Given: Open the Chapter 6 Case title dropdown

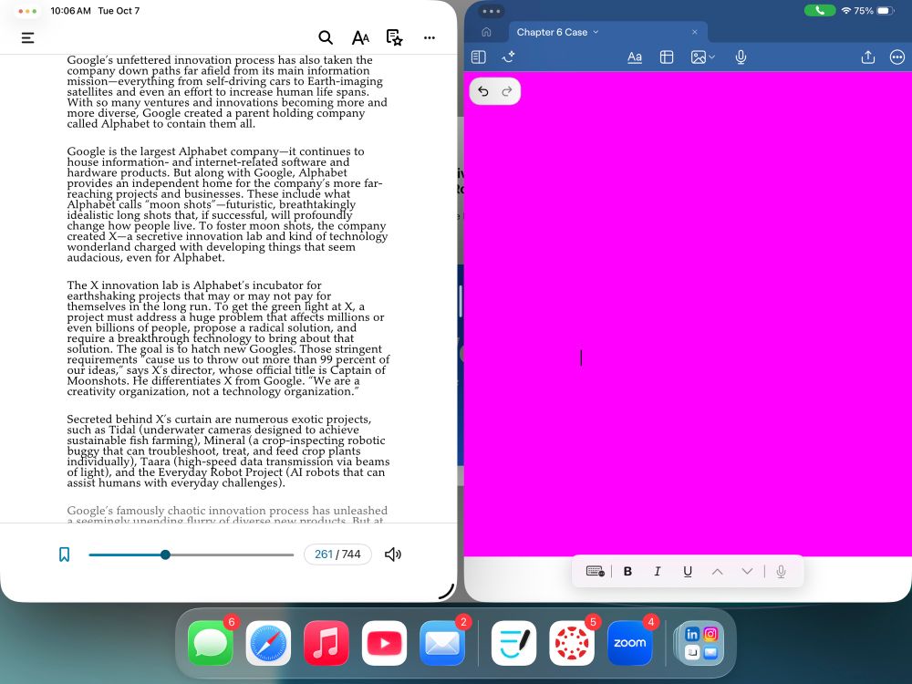Looking at the screenshot, I should pyautogui.click(x=557, y=32).
